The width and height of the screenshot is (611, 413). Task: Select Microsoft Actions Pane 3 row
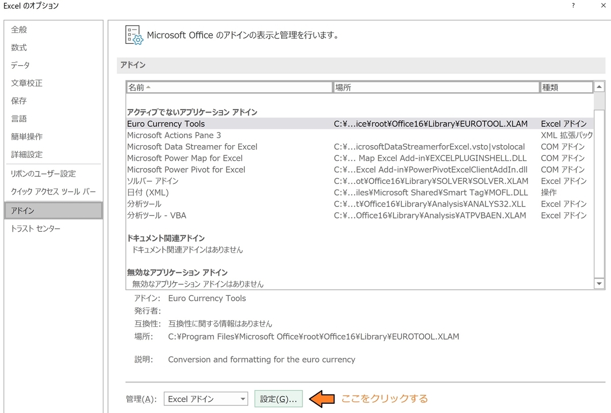click(359, 135)
